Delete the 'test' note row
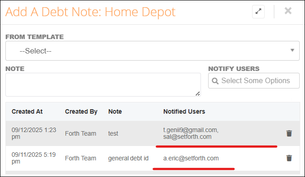This screenshot has width=305, height=177. click(x=289, y=133)
